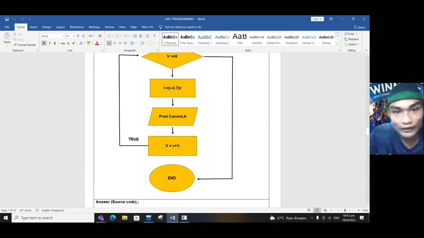The image size is (424, 238).
Task: Open borders dropdown
Action: point(154,43)
